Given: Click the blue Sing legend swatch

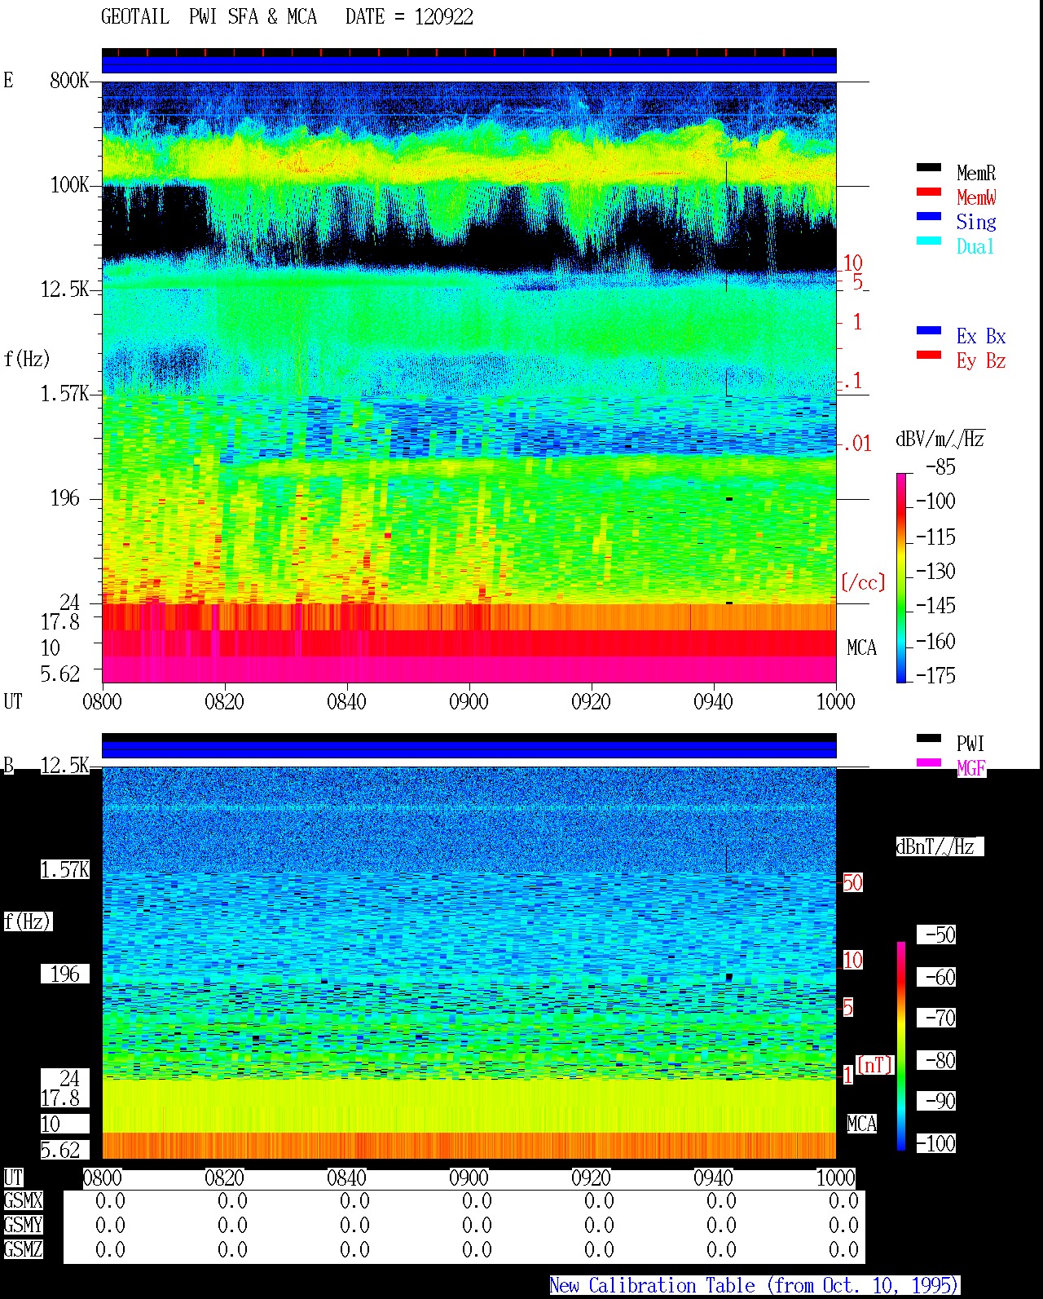Looking at the screenshot, I should click(929, 216).
